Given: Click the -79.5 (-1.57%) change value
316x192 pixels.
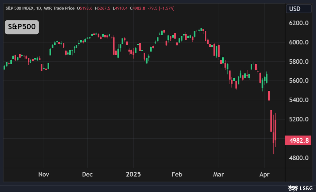Looking at the screenshot, I should click(x=162, y=8).
